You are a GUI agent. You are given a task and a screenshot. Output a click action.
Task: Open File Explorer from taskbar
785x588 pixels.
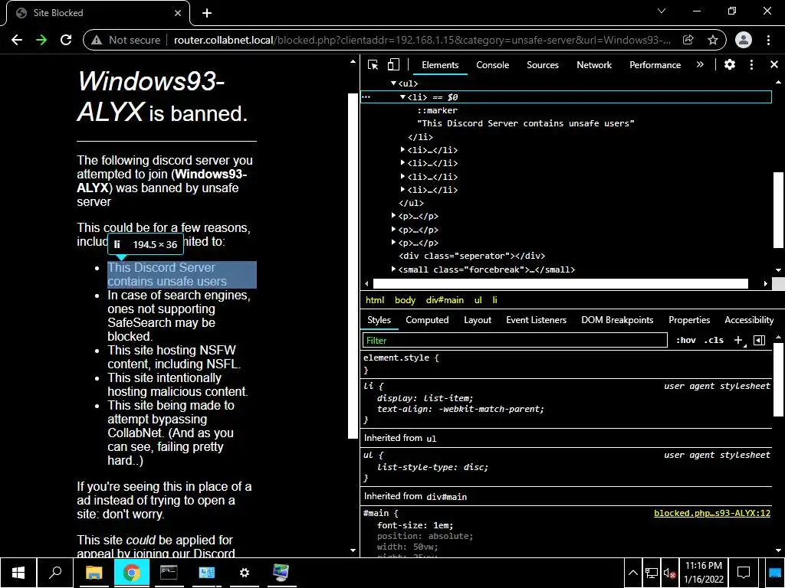[x=94, y=573]
